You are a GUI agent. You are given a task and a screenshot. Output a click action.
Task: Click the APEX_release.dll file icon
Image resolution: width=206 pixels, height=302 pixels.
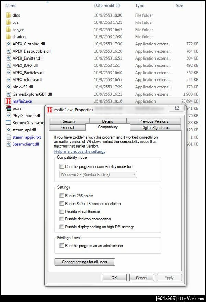pyautogui.click(x=9, y=79)
